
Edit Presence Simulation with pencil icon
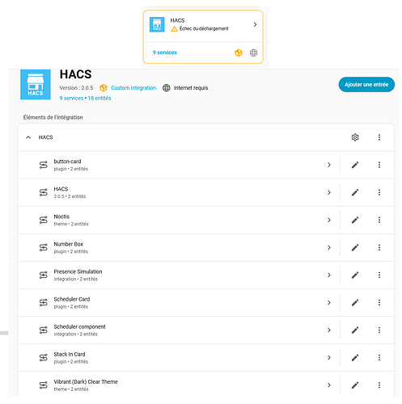pos(355,275)
